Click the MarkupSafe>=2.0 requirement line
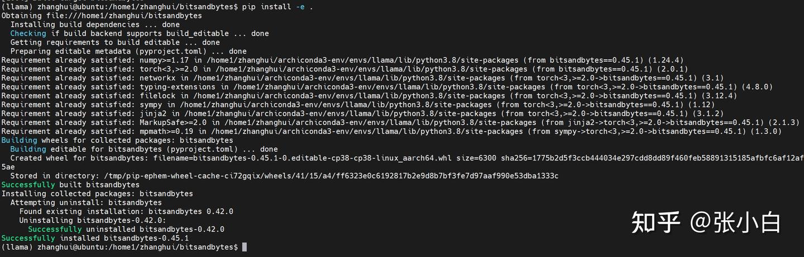This screenshot has height=257, width=804. (x=398, y=123)
